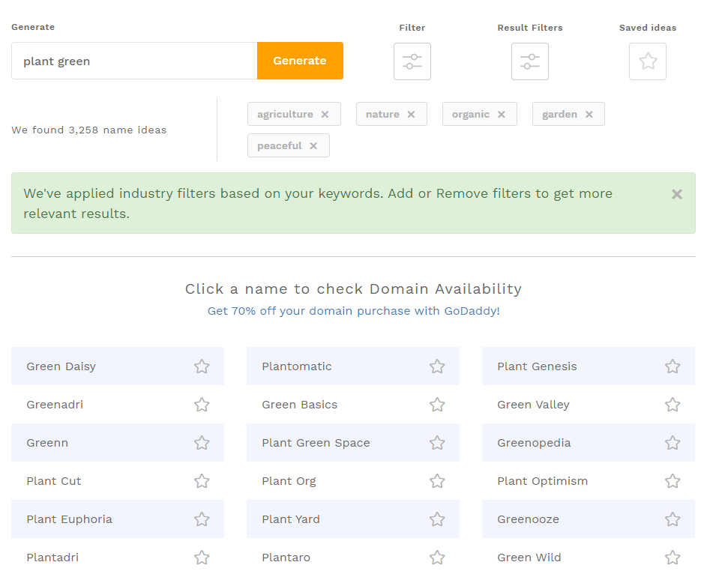Dismiss the green filters notification
The height and width of the screenshot is (574, 704).
(x=676, y=193)
